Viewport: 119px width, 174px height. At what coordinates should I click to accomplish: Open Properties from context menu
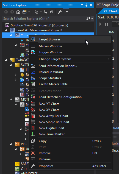[x=70, y=166]
